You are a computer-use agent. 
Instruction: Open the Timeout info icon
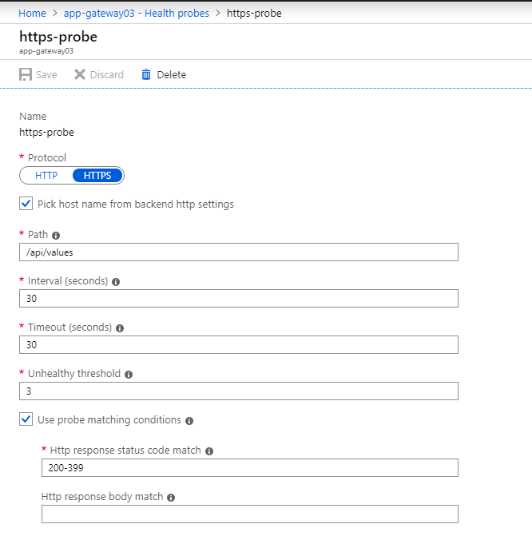point(120,328)
